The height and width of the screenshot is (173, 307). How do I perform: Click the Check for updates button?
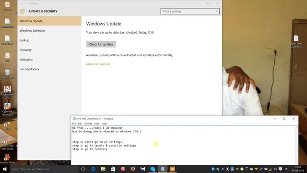pos(101,44)
